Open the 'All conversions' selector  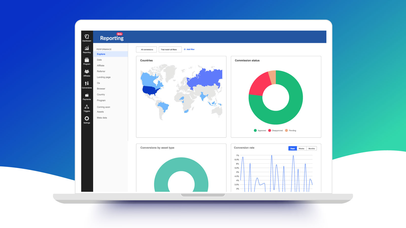(x=146, y=49)
